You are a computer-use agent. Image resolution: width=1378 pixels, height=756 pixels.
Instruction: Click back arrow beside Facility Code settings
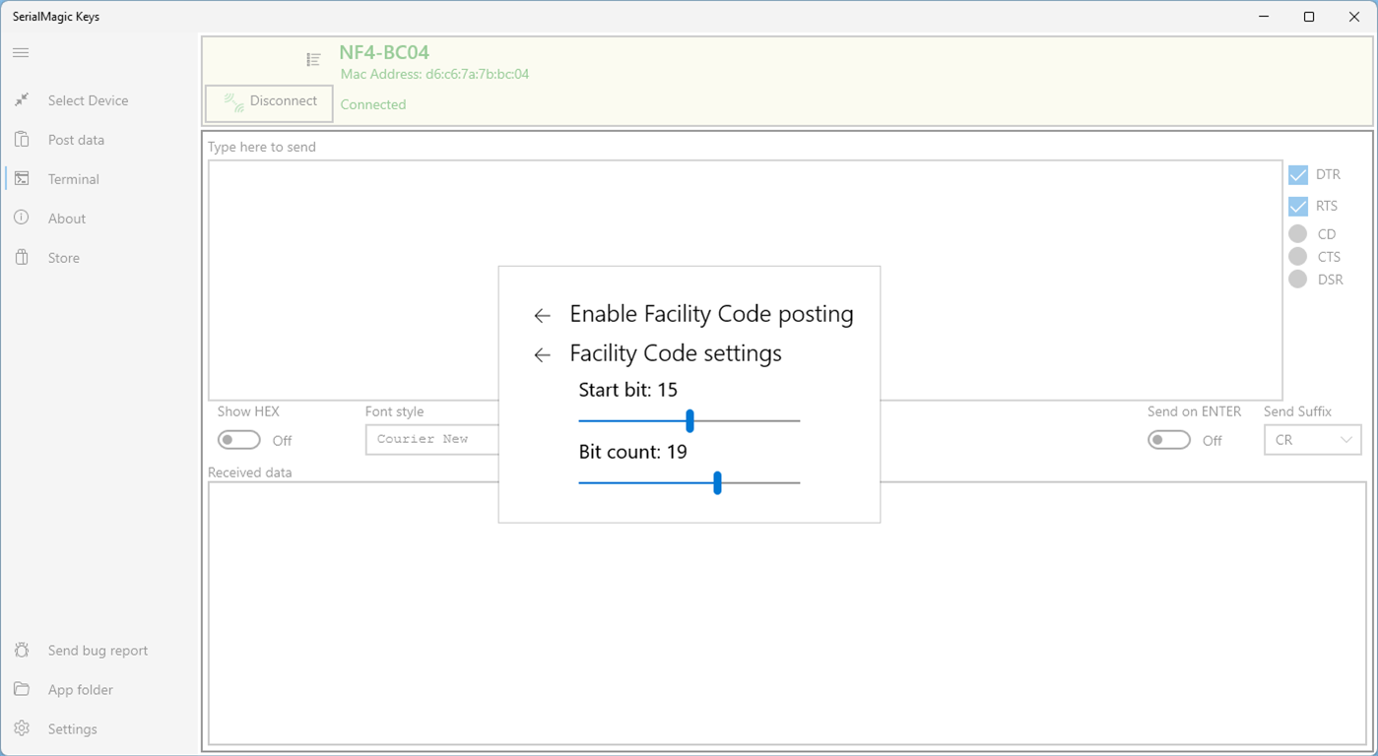tap(542, 355)
